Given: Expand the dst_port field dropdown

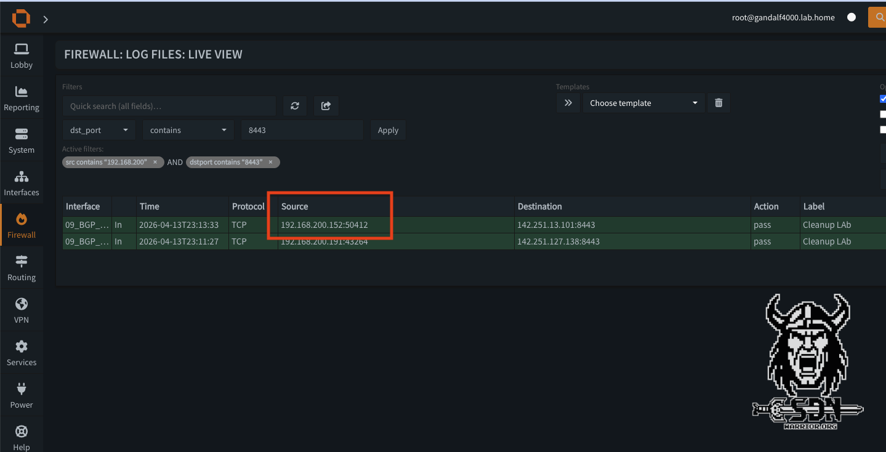Looking at the screenshot, I should (99, 130).
